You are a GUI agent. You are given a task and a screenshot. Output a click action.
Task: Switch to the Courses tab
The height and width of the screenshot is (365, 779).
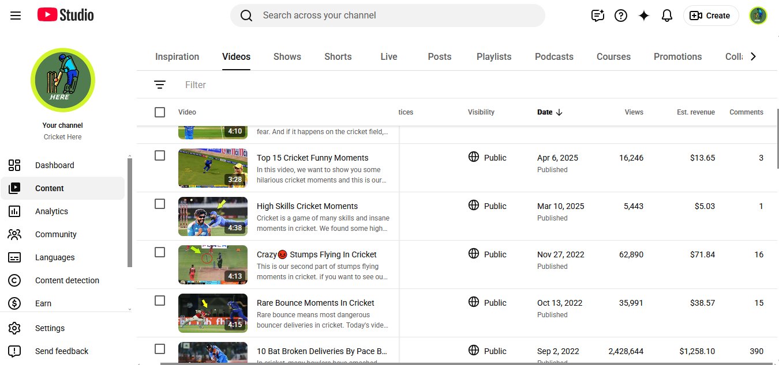point(613,56)
